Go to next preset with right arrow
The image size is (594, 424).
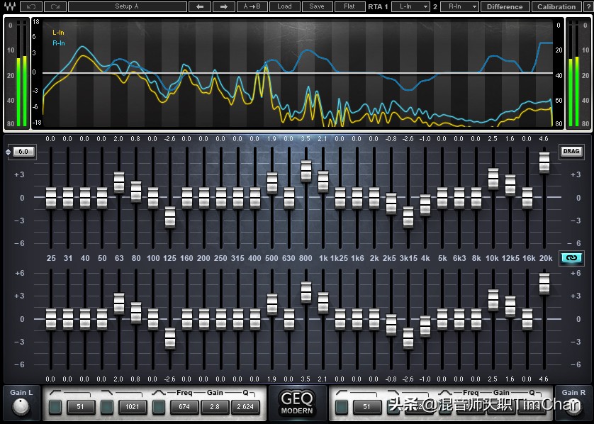click(x=224, y=6)
